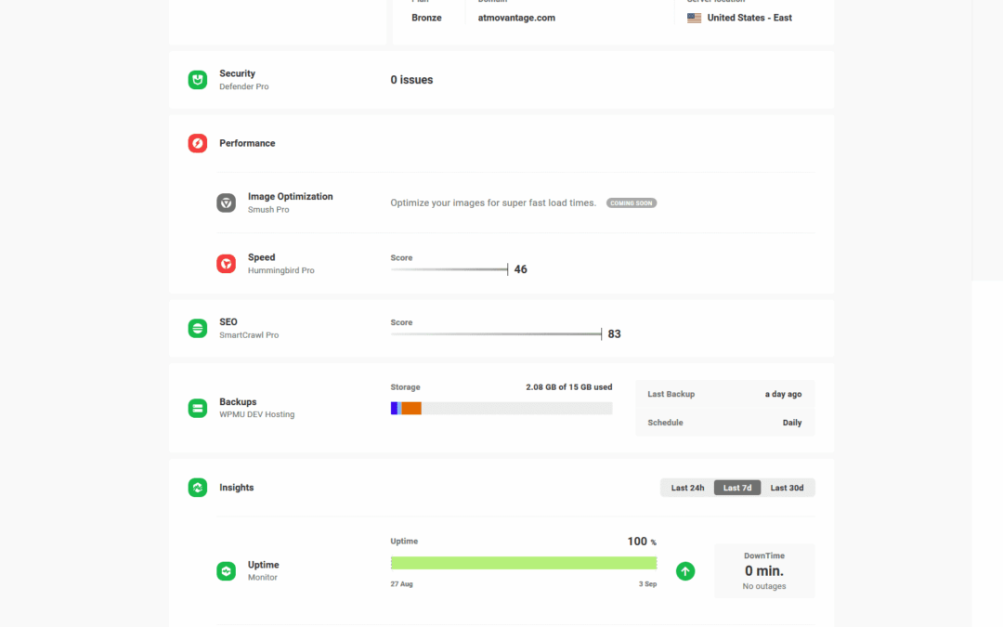This screenshot has height=627, width=1003.
Task: Click the green Uptime graph bar
Action: 524,563
